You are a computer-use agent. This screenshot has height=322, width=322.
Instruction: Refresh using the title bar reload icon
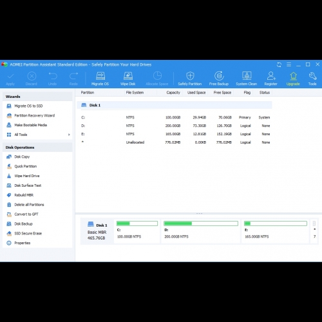pos(279,64)
